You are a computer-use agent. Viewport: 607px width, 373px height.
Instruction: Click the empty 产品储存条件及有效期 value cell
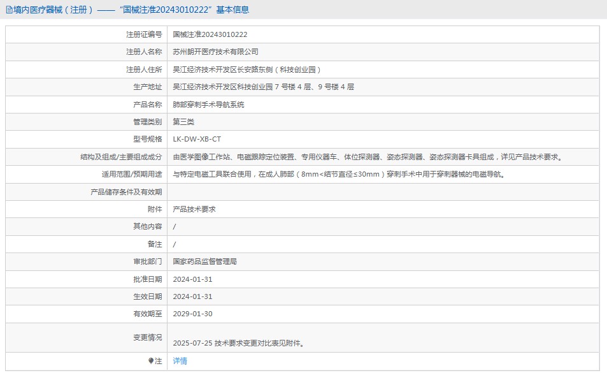pos(382,192)
